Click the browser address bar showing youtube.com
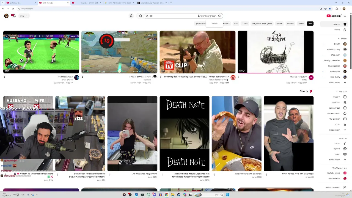The width and height of the screenshot is (352, 198). [165, 9]
